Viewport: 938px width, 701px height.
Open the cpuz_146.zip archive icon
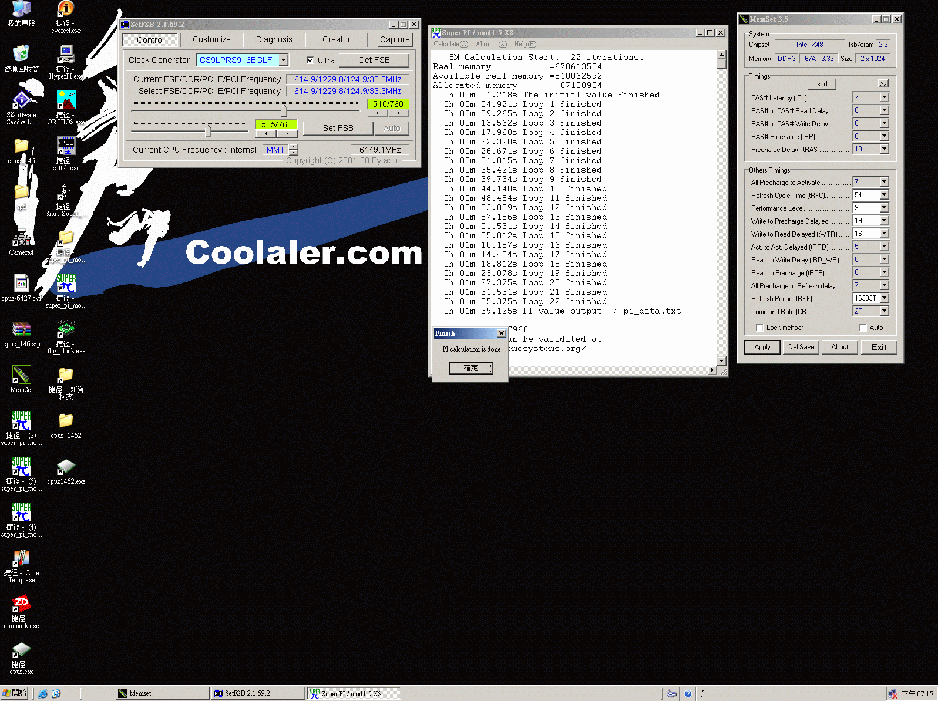(x=21, y=333)
